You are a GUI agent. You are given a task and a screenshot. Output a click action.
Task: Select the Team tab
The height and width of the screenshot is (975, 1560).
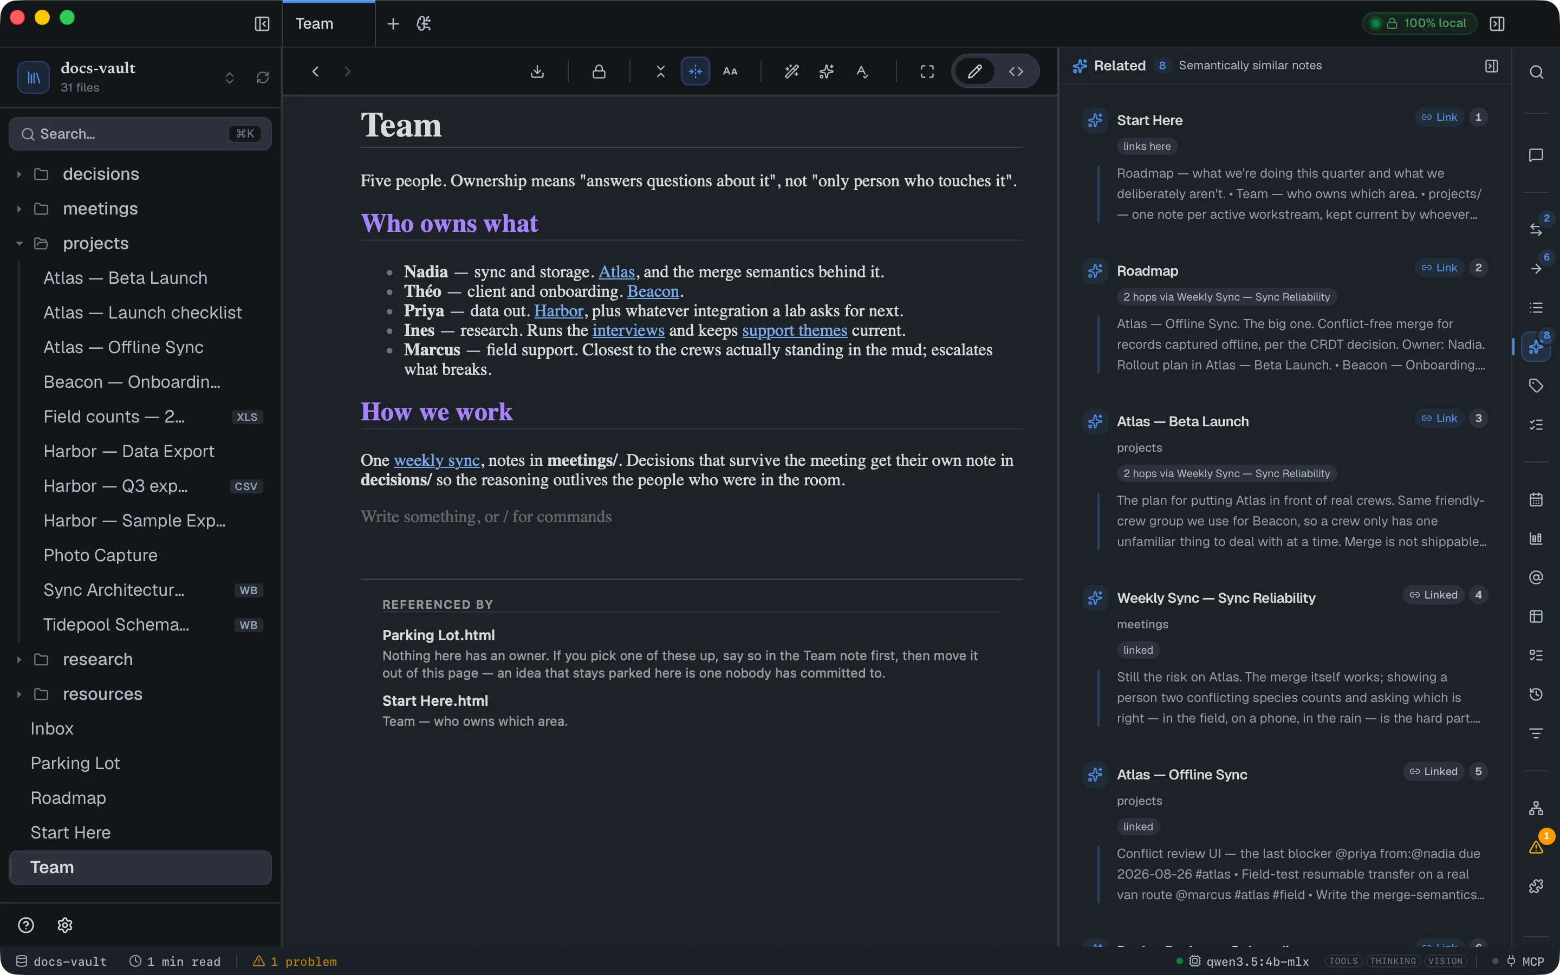click(328, 24)
